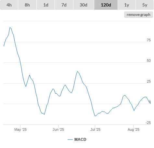The image size is (154, 148).
Task: Click the -25 y-axis value label
Action: pos(148,123)
